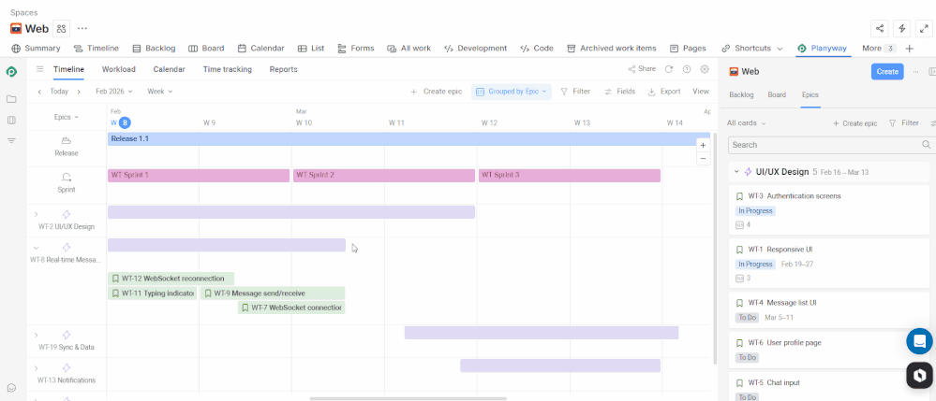Toggle the hamburger menu beside Timeline
This screenshot has height=401, width=936.
[x=40, y=69]
